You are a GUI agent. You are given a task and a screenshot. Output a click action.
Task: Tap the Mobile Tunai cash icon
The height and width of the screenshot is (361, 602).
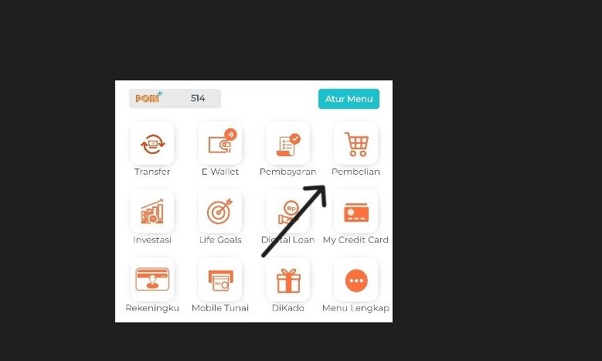(x=220, y=279)
